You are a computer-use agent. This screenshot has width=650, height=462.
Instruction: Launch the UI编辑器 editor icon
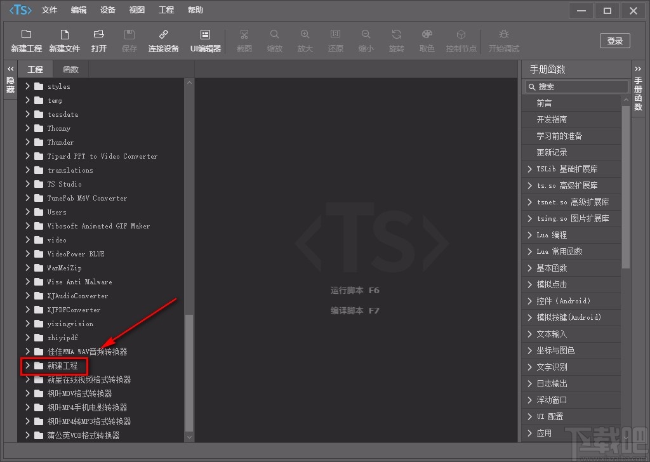point(205,40)
